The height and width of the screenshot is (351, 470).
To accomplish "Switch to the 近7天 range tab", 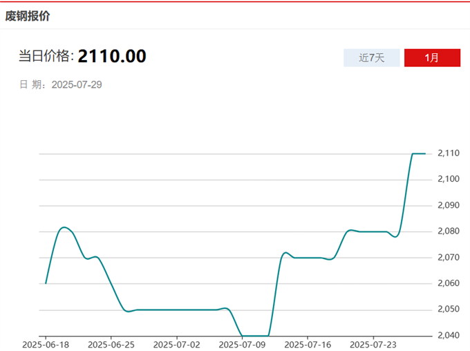I will tap(371, 58).
